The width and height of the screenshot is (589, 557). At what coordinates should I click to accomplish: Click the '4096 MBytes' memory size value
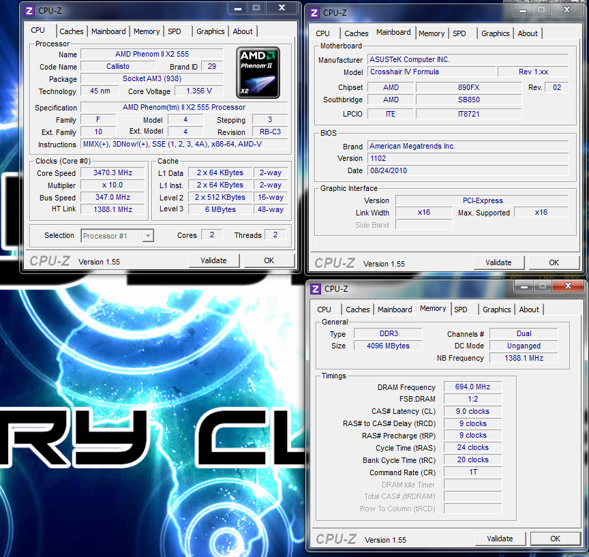click(389, 346)
